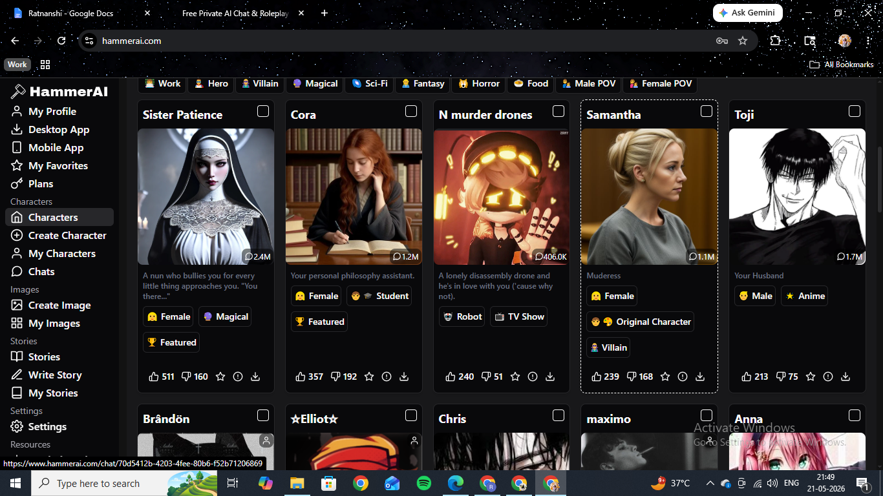Image resolution: width=883 pixels, height=496 pixels.
Task: Open new browser tab
Action: pyautogui.click(x=324, y=13)
